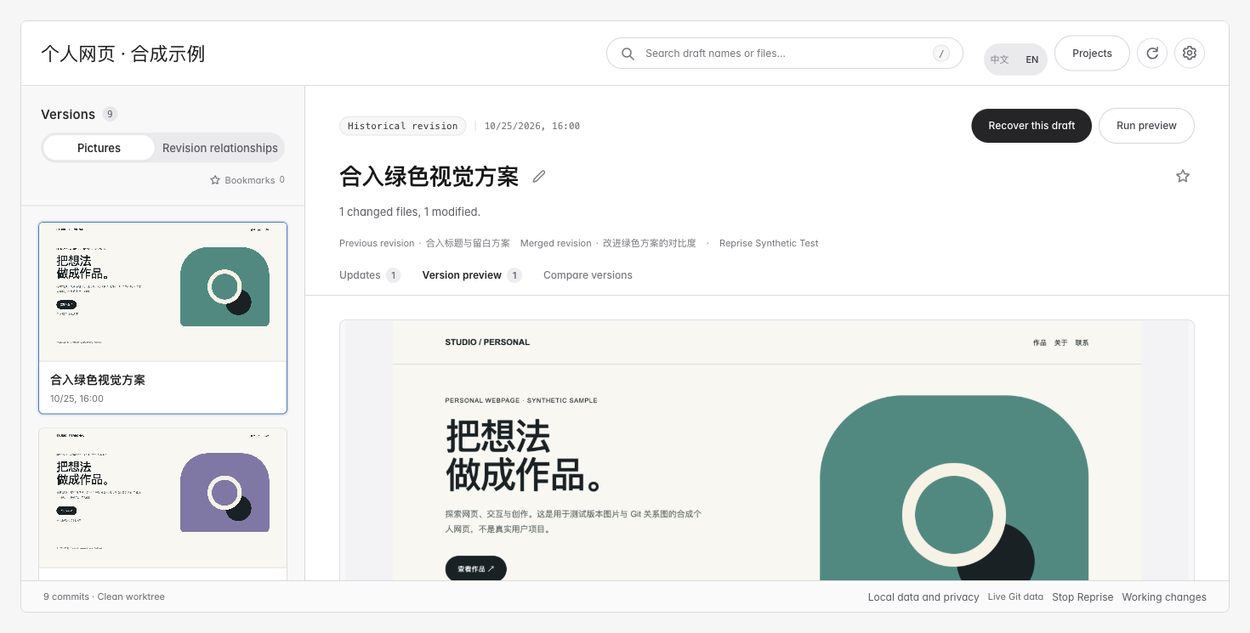Click the Reprise Synthetic Test label
Image resolution: width=1250 pixels, height=633 pixels.
point(769,243)
